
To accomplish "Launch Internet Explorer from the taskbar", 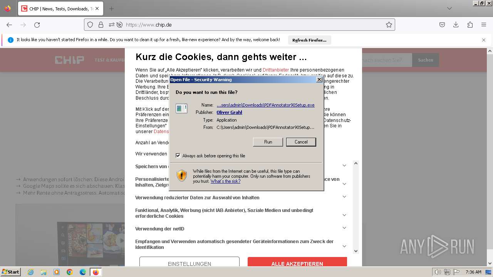I will (x=31, y=272).
